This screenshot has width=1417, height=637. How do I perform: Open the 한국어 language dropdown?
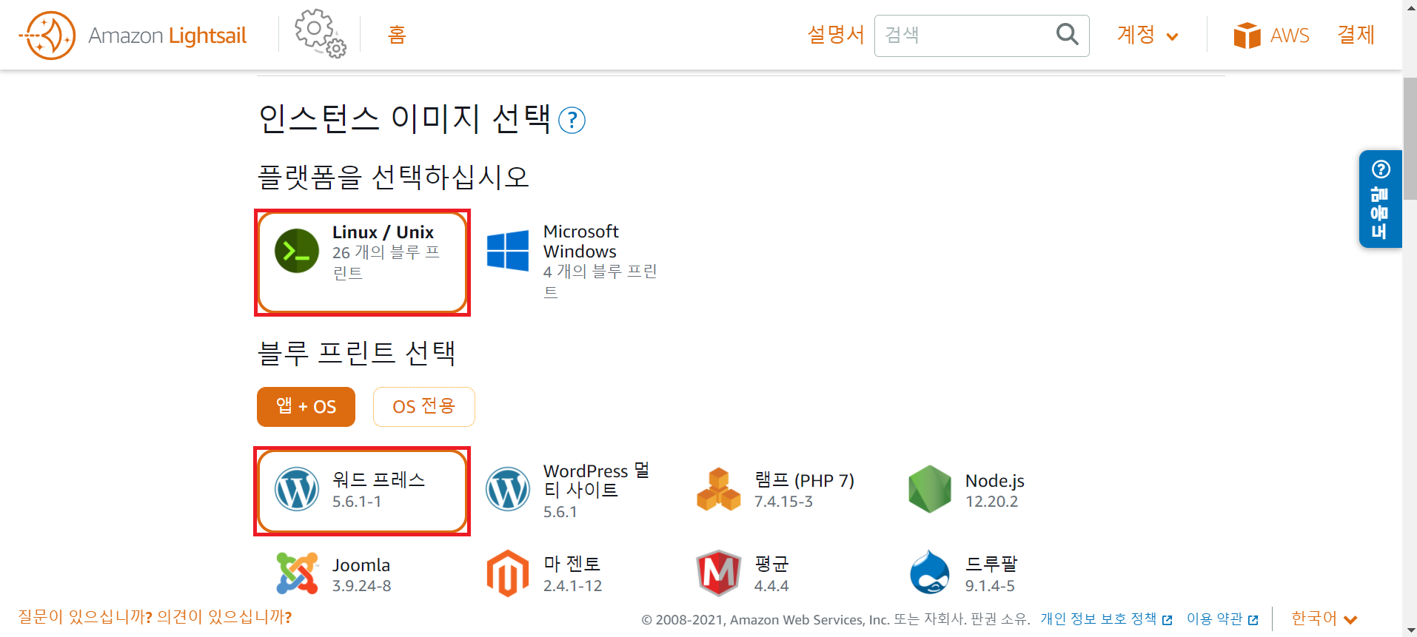coord(1324,619)
